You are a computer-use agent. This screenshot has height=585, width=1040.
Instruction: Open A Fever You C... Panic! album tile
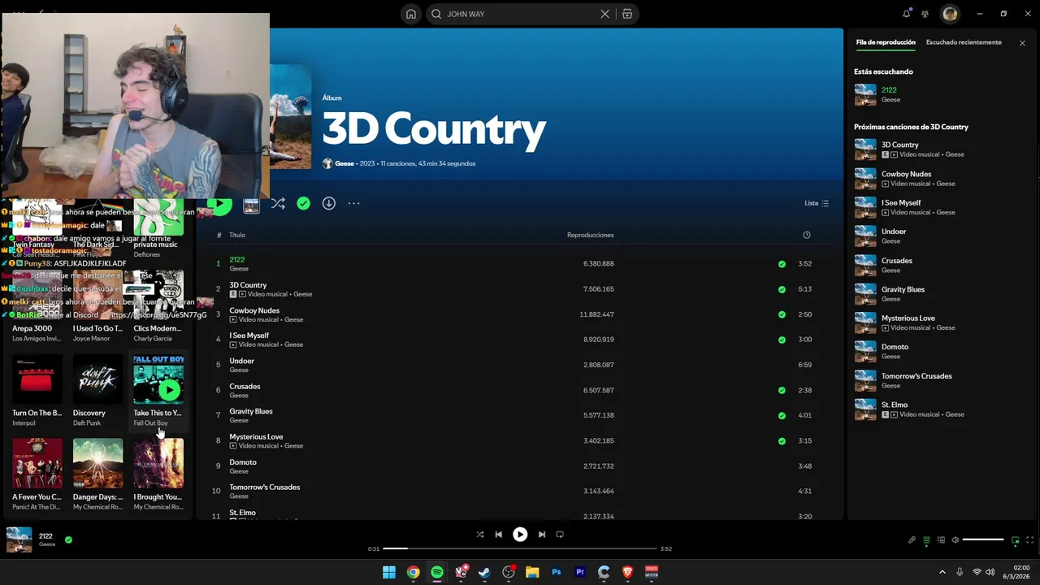click(x=37, y=474)
